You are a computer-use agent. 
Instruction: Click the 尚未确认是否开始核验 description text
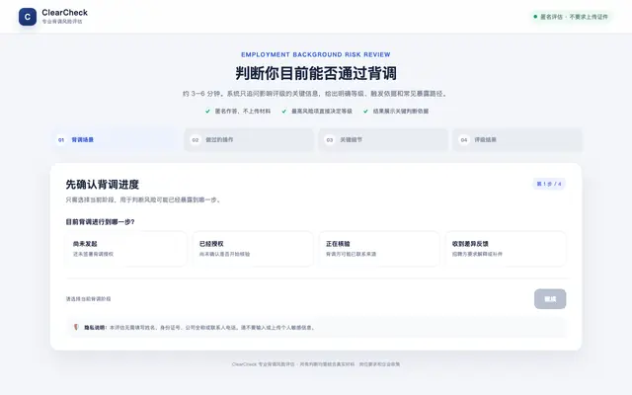point(224,254)
